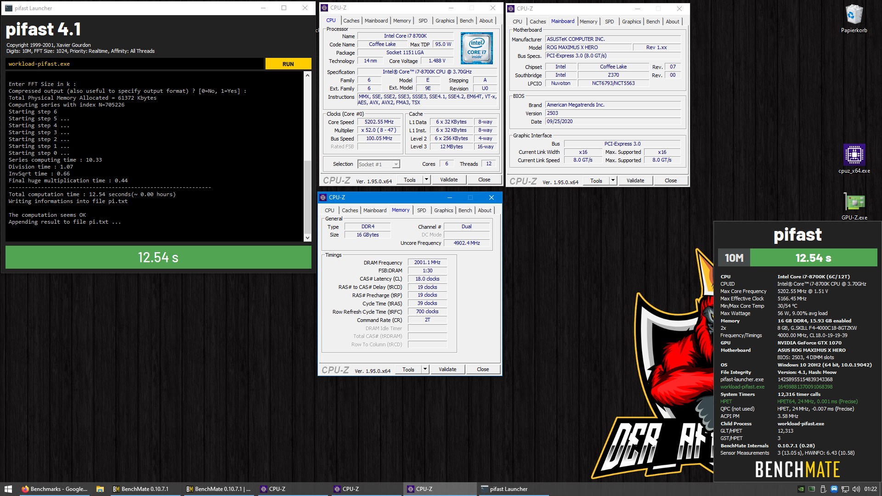Screen dimensions: 882x496
Task: Click Validate in CPU-Z Memory window
Action: [447, 369]
